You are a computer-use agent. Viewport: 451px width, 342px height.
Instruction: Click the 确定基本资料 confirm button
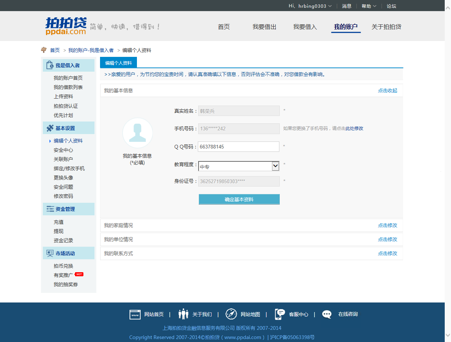(239, 199)
